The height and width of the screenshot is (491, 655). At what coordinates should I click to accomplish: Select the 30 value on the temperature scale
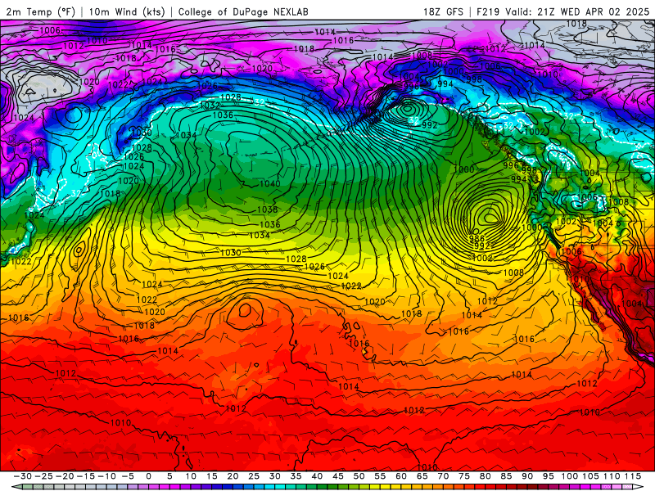[275, 476]
